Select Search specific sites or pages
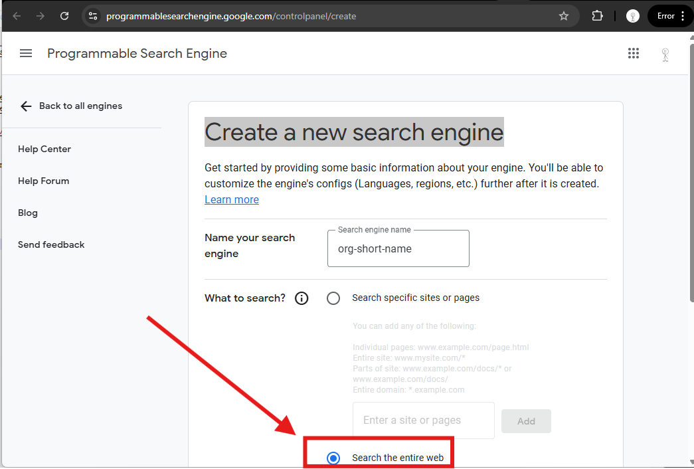This screenshot has width=694, height=469. point(333,298)
